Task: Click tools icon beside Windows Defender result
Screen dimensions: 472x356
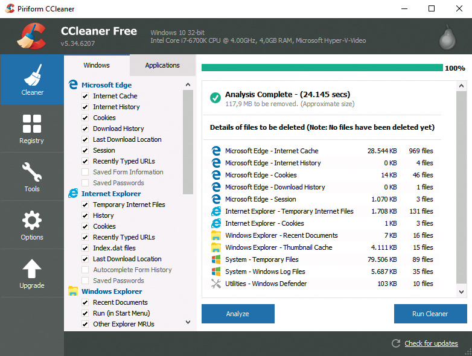Action: coord(216,284)
